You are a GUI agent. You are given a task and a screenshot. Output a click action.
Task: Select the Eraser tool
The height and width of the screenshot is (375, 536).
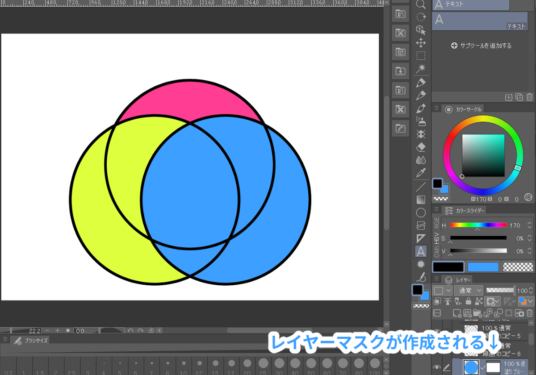point(421,147)
